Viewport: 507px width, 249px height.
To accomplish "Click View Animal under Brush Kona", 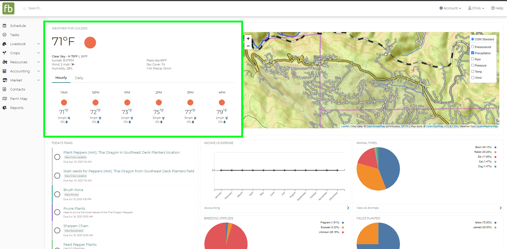I will pyautogui.click(x=71, y=195).
